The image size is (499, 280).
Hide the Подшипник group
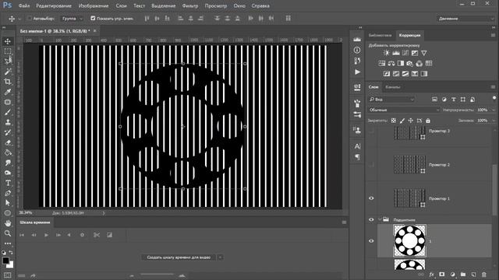[x=371, y=219]
